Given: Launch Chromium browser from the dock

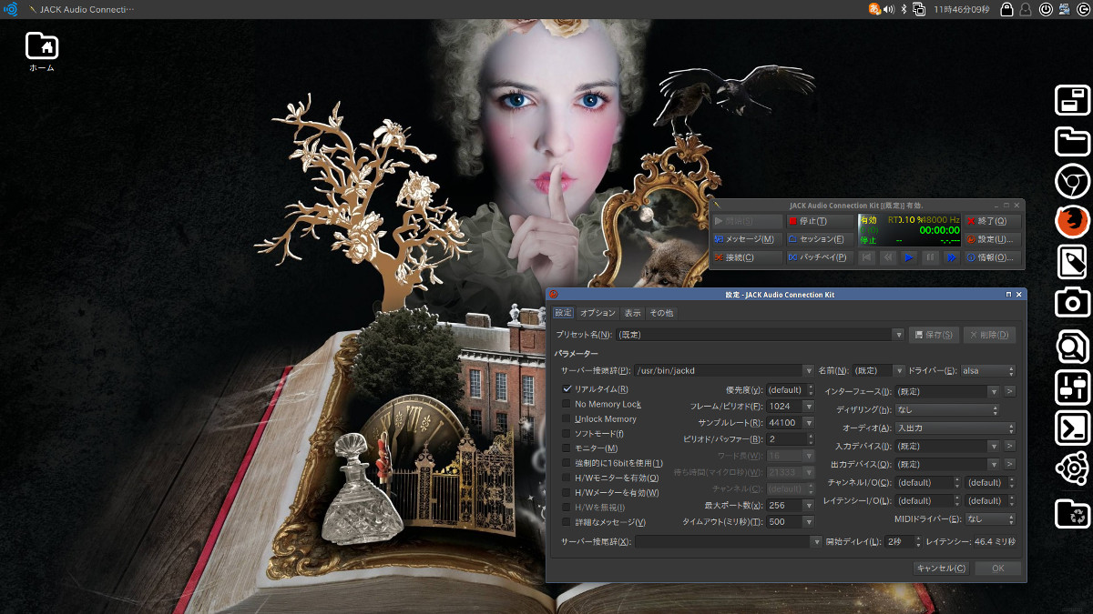Looking at the screenshot, I should point(1073,181).
